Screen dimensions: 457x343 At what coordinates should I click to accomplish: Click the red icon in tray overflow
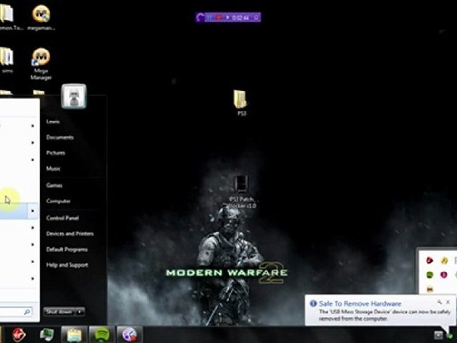[x=429, y=261]
